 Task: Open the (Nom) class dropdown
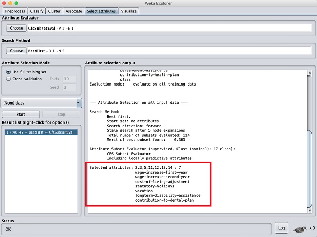tap(42, 103)
